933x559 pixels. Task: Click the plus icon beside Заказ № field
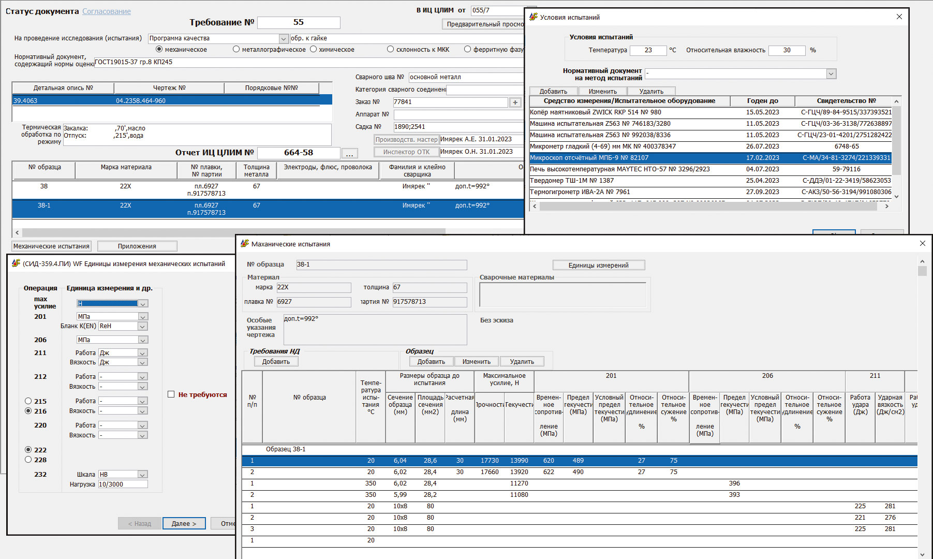tap(515, 102)
